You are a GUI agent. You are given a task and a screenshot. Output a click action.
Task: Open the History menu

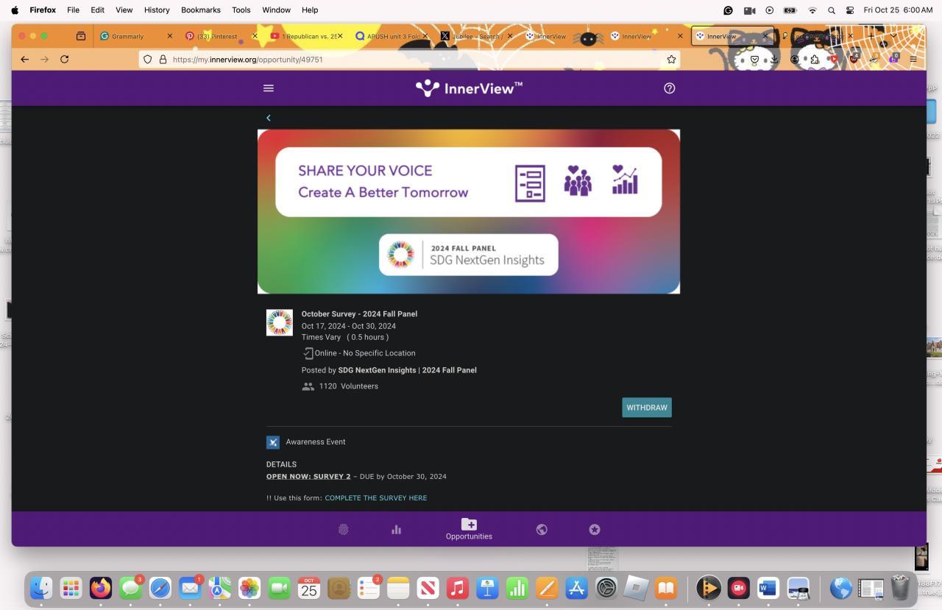click(x=157, y=10)
